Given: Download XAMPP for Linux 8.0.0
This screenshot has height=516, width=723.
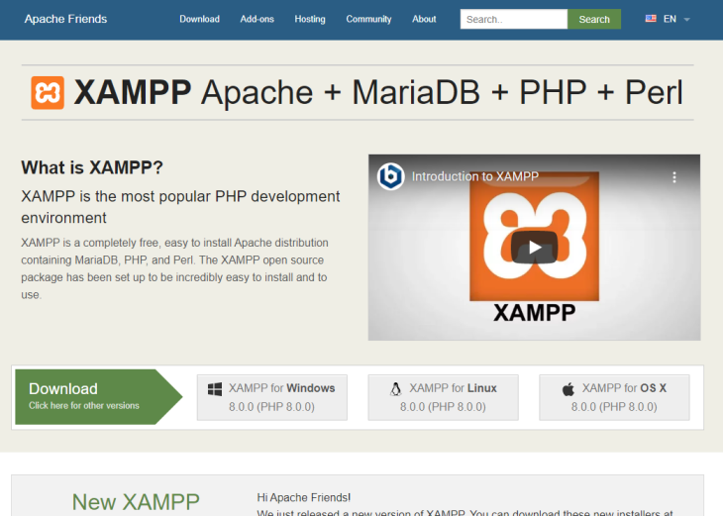Looking at the screenshot, I should [x=443, y=397].
